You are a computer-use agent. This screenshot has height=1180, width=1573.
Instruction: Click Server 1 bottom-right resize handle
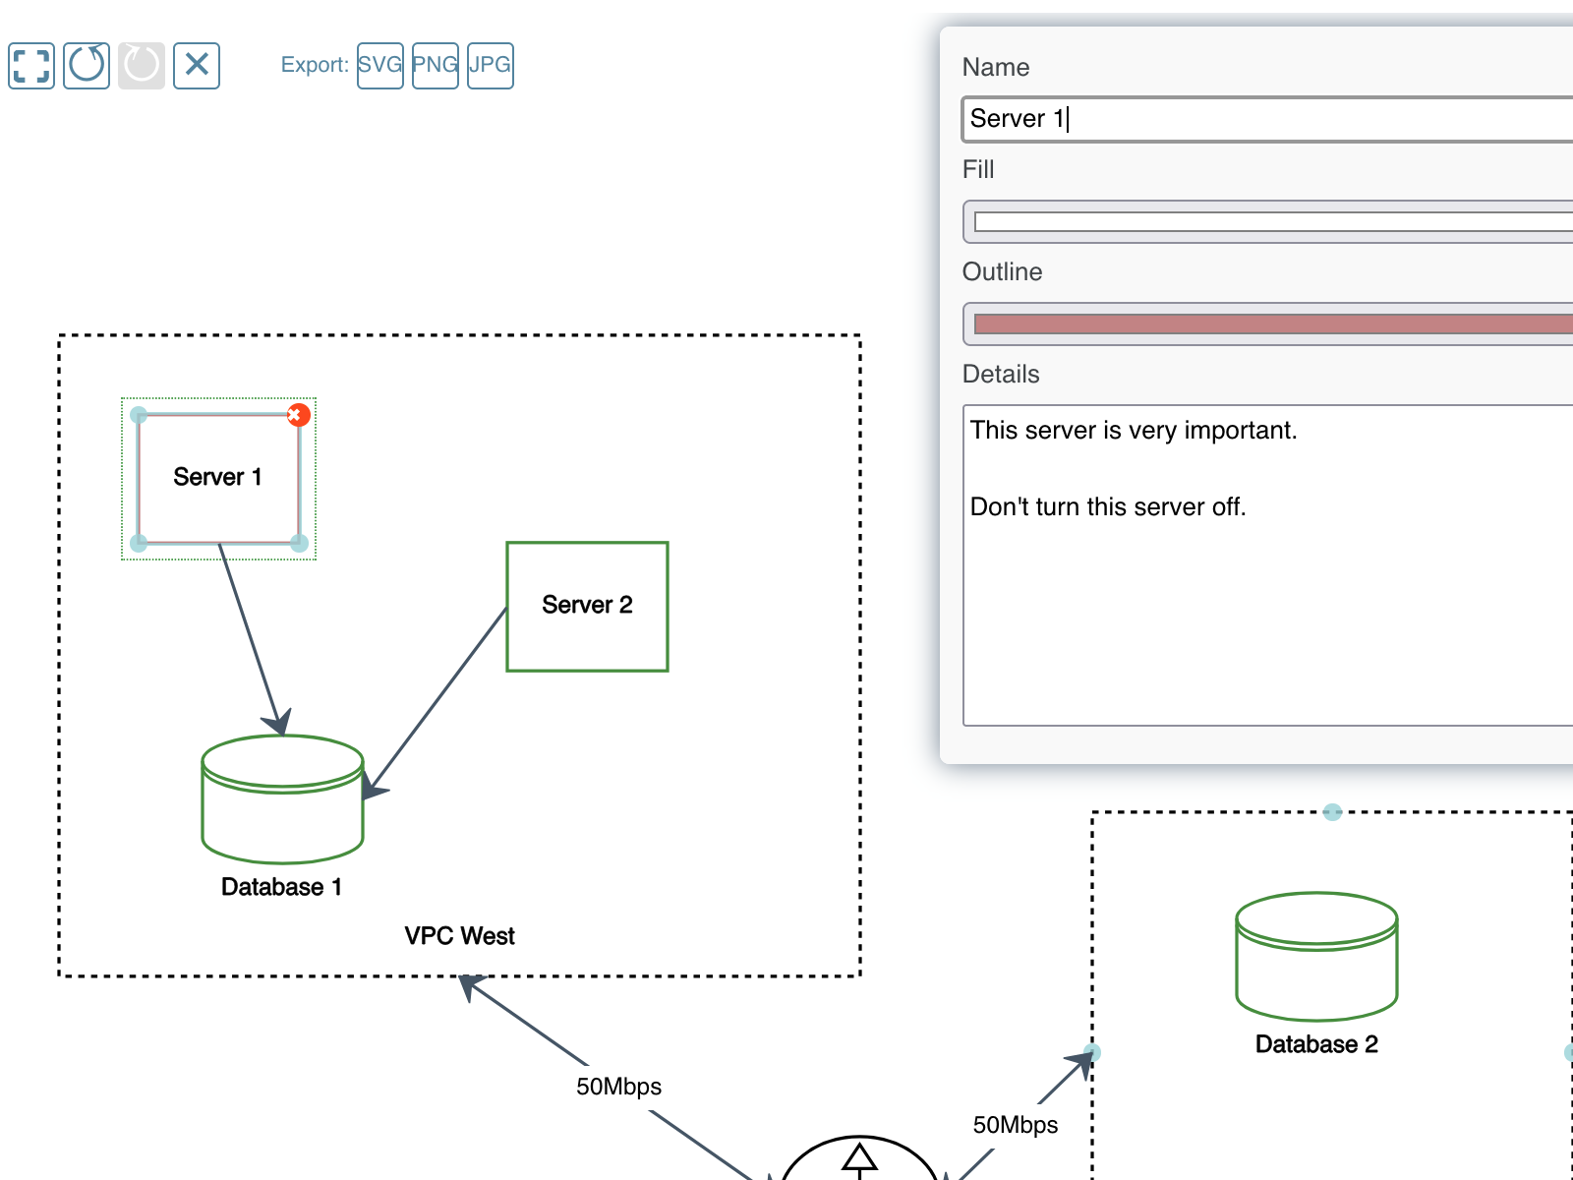click(300, 543)
